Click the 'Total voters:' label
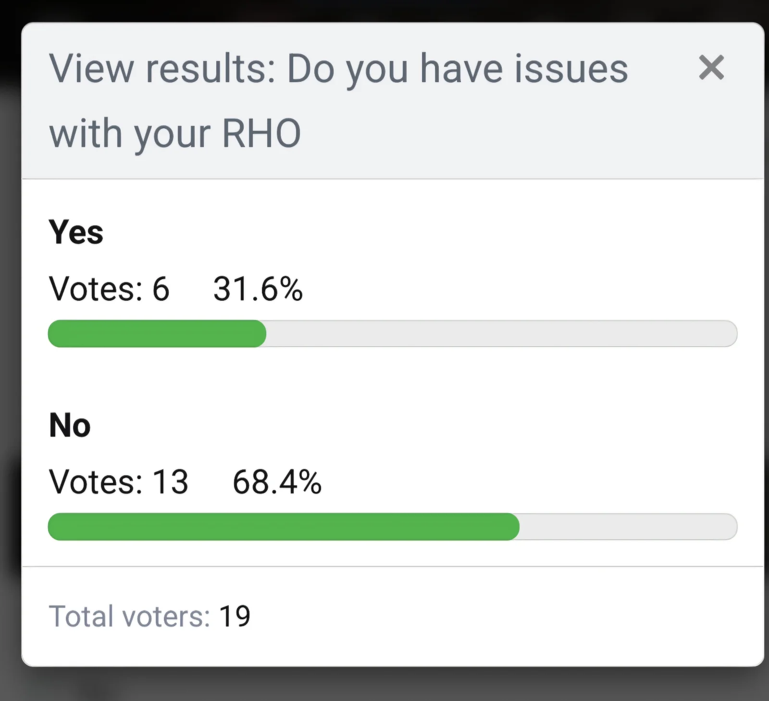The height and width of the screenshot is (701, 769). coord(129,616)
